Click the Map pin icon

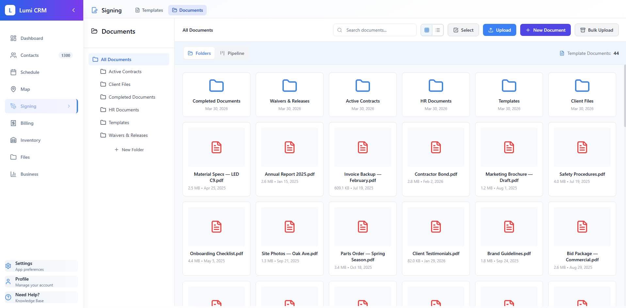[x=13, y=89]
